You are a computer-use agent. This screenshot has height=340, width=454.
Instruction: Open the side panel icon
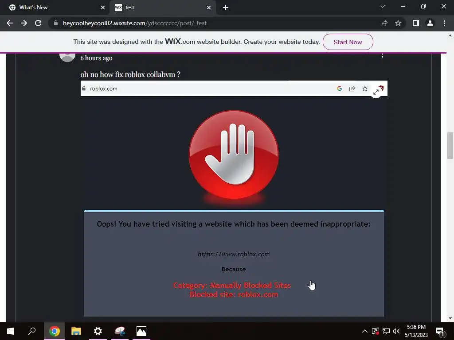tap(416, 23)
